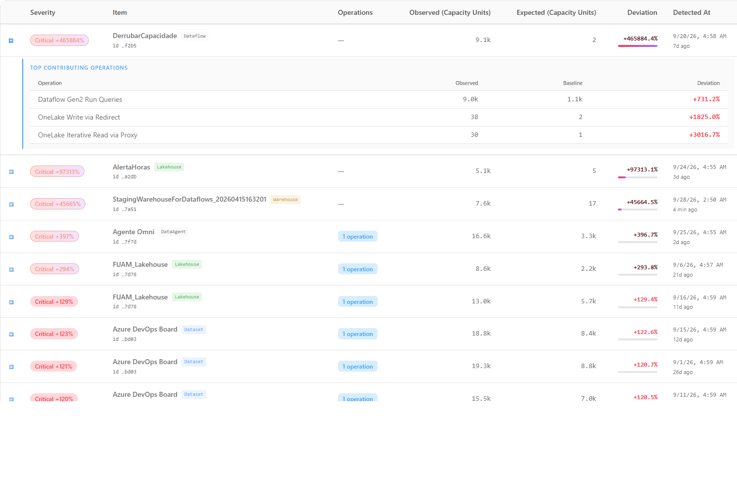Click the Warehouse type tag
737x501 pixels.
pos(285,200)
